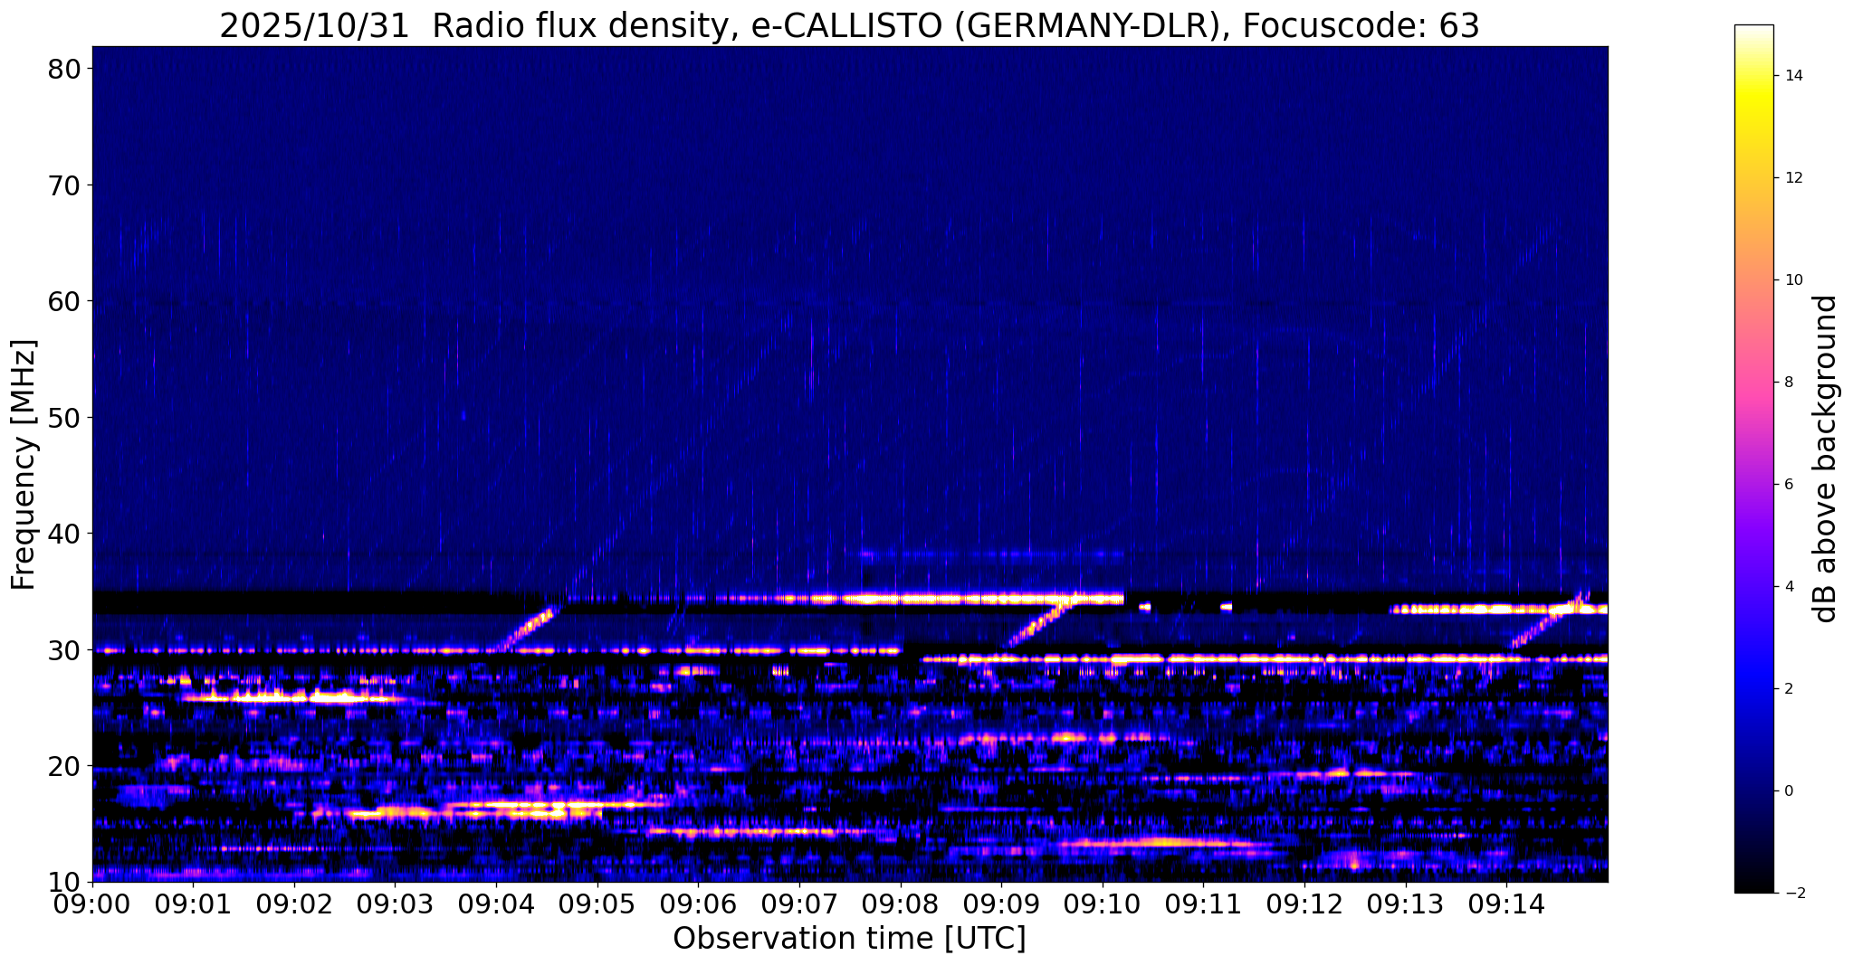Click the 80 tick on the frequency axis
The width and height of the screenshot is (1853, 965).
coord(65,69)
